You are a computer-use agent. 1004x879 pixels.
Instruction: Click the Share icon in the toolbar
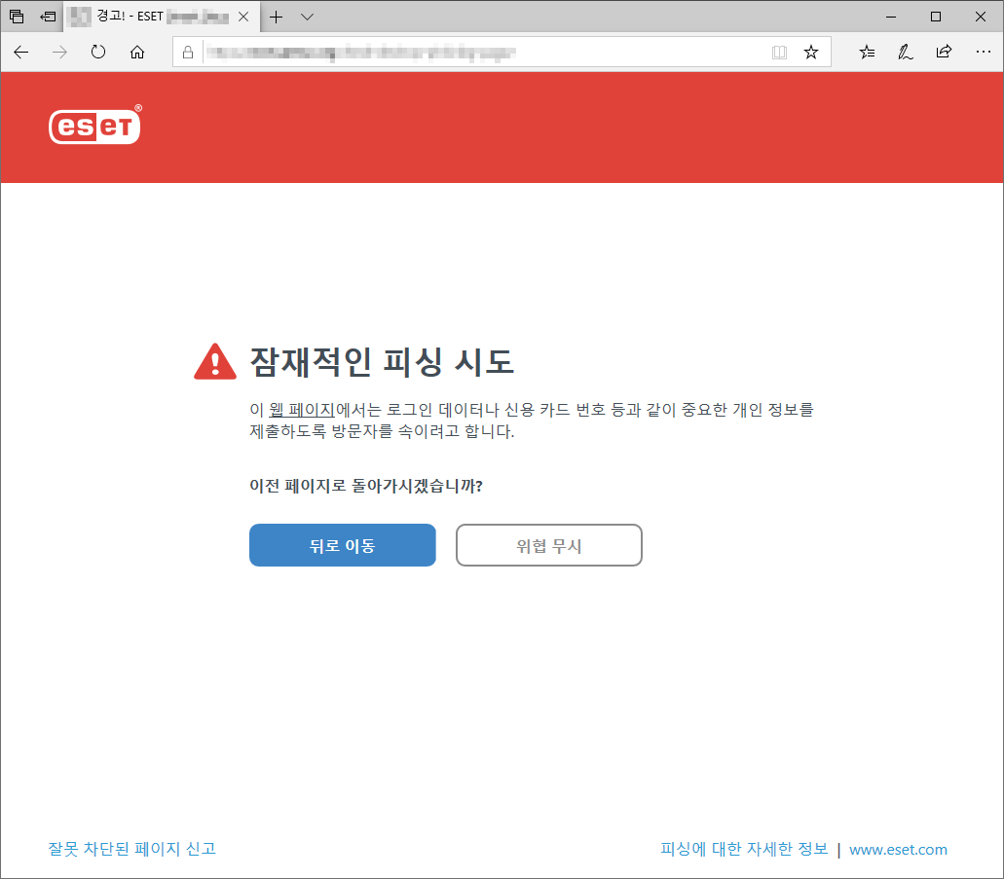(943, 53)
